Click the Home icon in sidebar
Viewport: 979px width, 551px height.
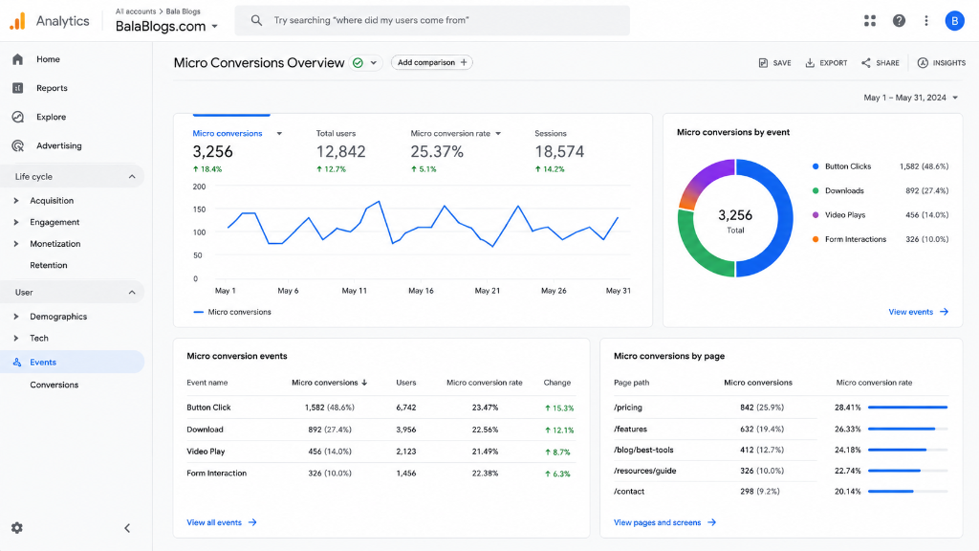(17, 59)
